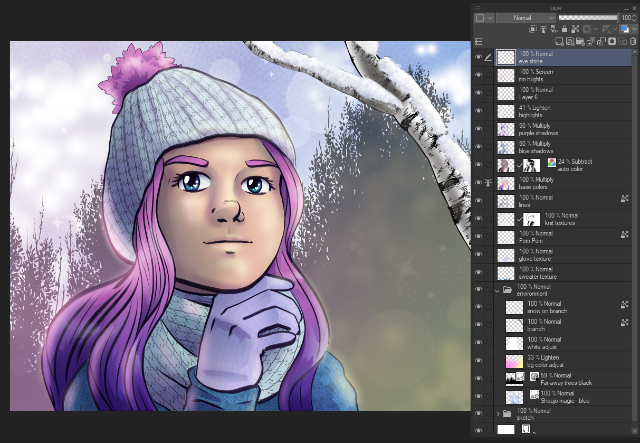Collapse the 'environment' folder

(x=497, y=290)
